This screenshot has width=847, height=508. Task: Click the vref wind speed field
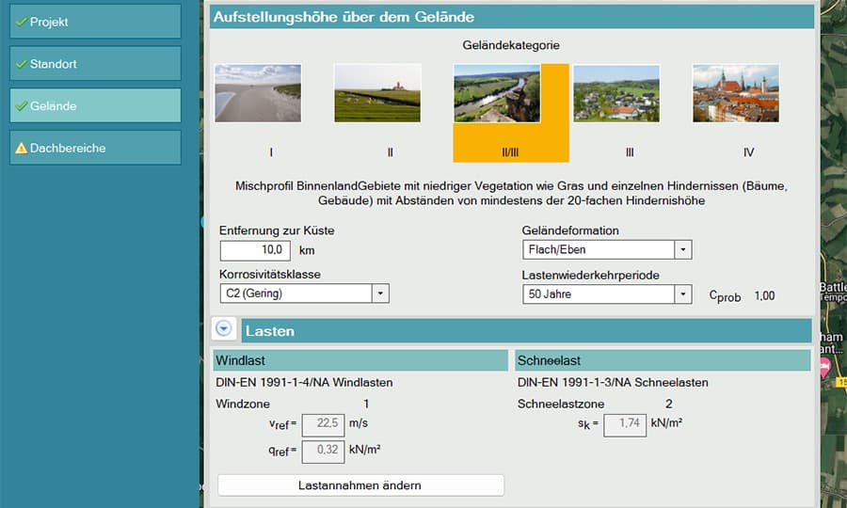click(323, 424)
